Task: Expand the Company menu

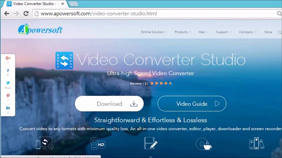Action: pos(248,32)
